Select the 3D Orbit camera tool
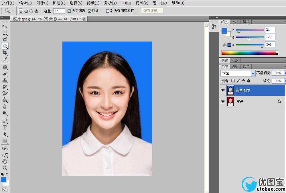Image resolution: width=286 pixels, height=193 pixels. [5, 155]
